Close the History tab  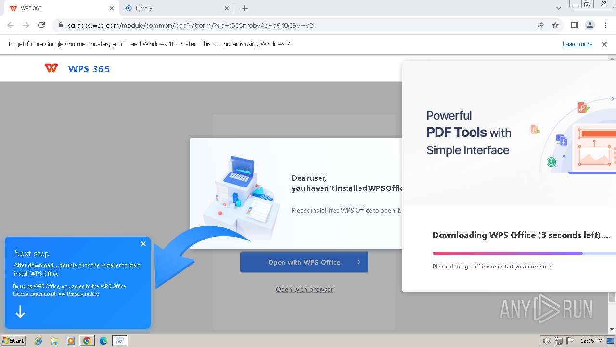click(x=227, y=8)
